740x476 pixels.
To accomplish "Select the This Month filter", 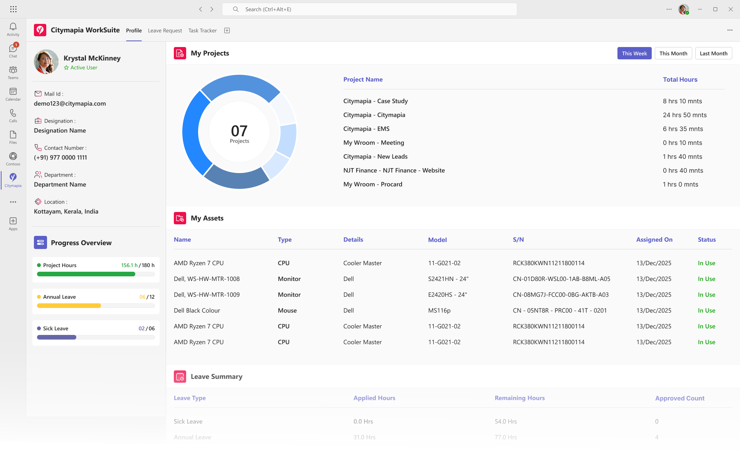I will [x=673, y=53].
